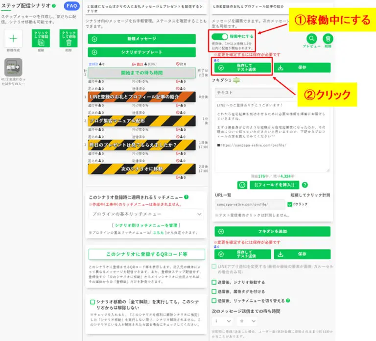376x341 pixels.
Task: Click the new scenario plus icon
Action: tap(13, 38)
